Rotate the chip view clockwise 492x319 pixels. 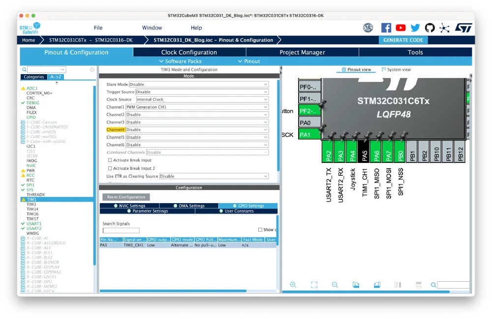pos(356,285)
